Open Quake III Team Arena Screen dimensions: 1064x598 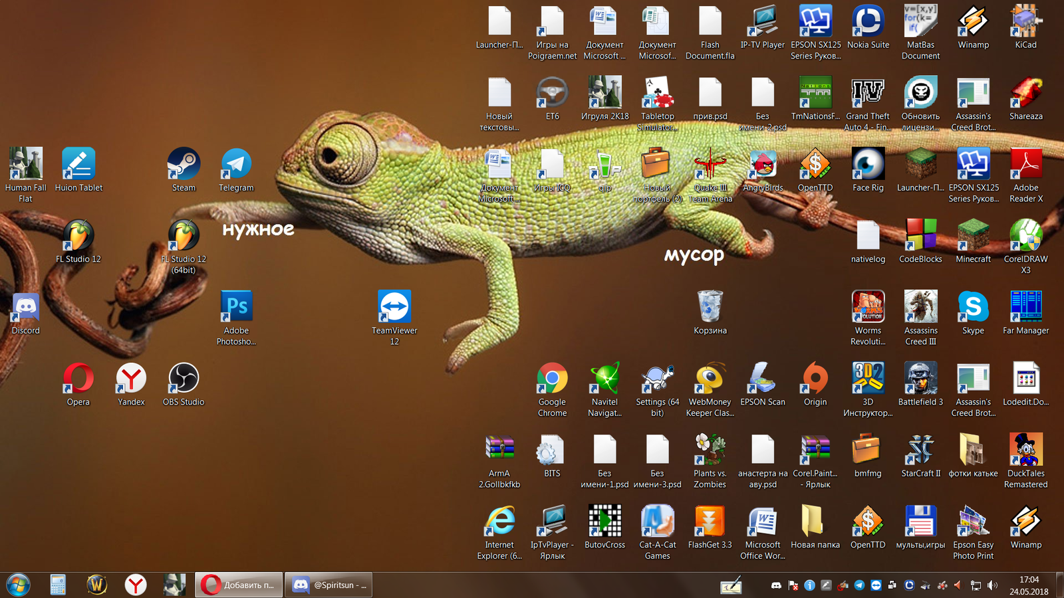click(x=710, y=175)
